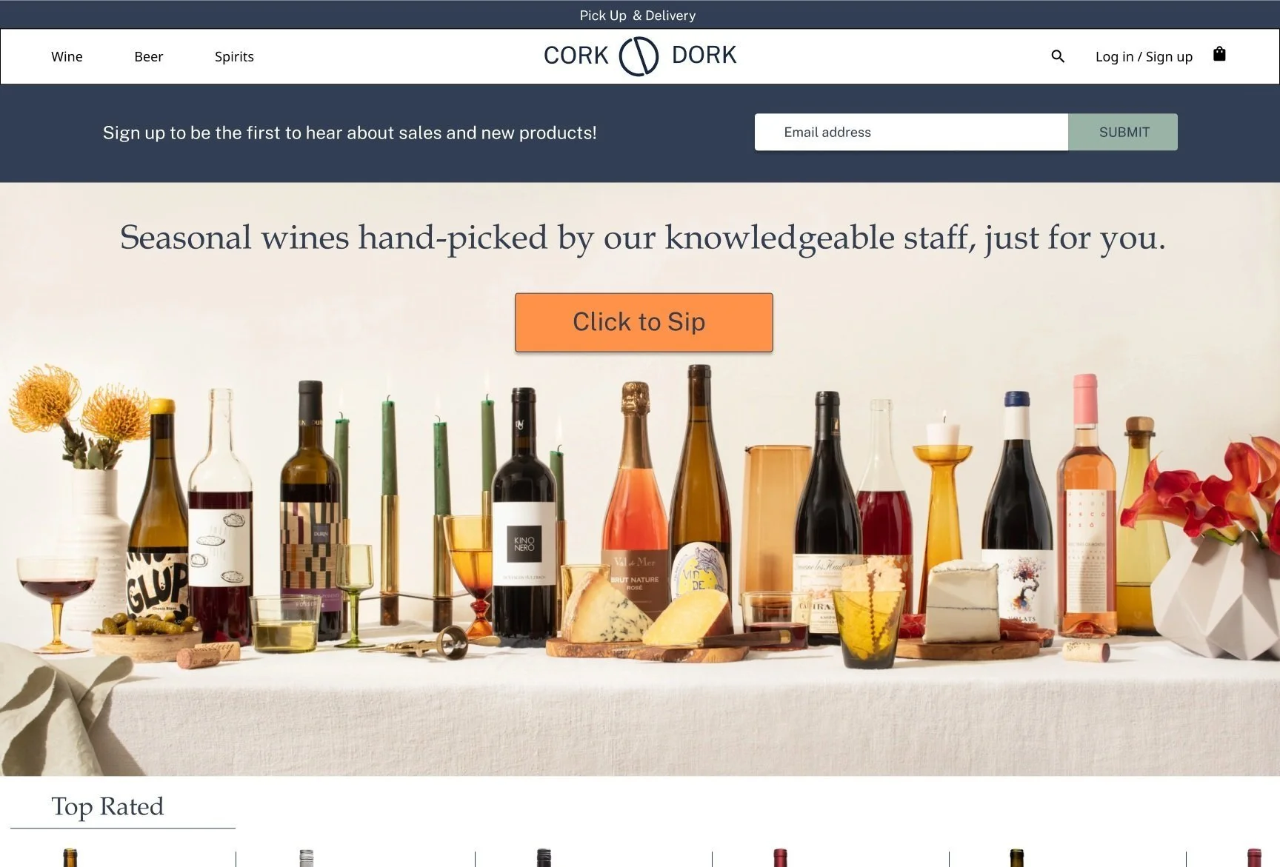
Task: Open the search magnifier icon
Action: pyautogui.click(x=1058, y=56)
